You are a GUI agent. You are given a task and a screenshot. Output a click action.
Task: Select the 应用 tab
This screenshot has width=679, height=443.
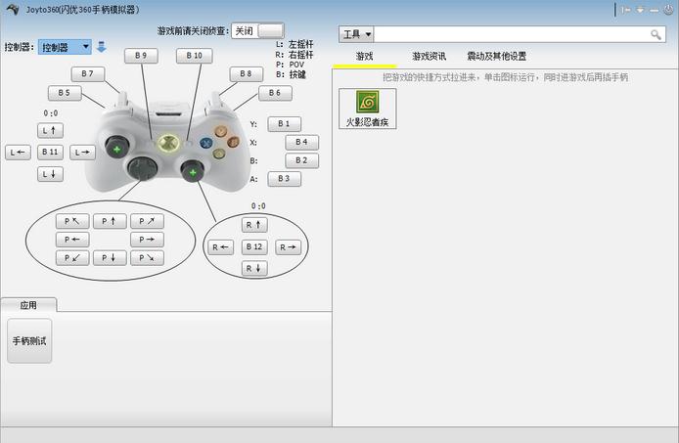[28, 305]
